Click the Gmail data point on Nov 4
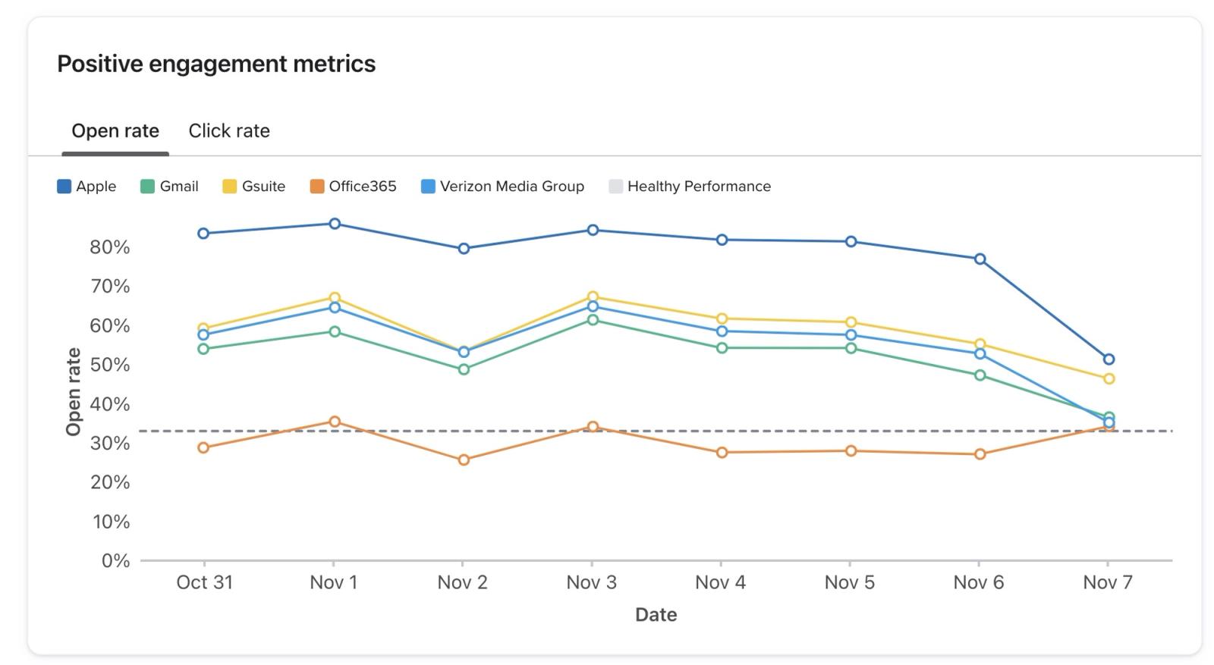Screen dimensions: 1214x665 coord(722,348)
